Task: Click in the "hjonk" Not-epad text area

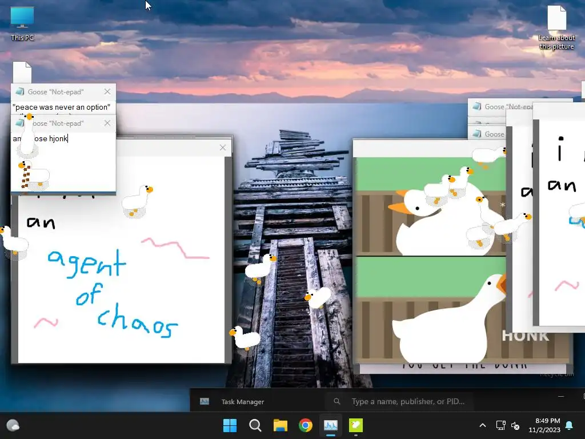Action: click(x=63, y=161)
